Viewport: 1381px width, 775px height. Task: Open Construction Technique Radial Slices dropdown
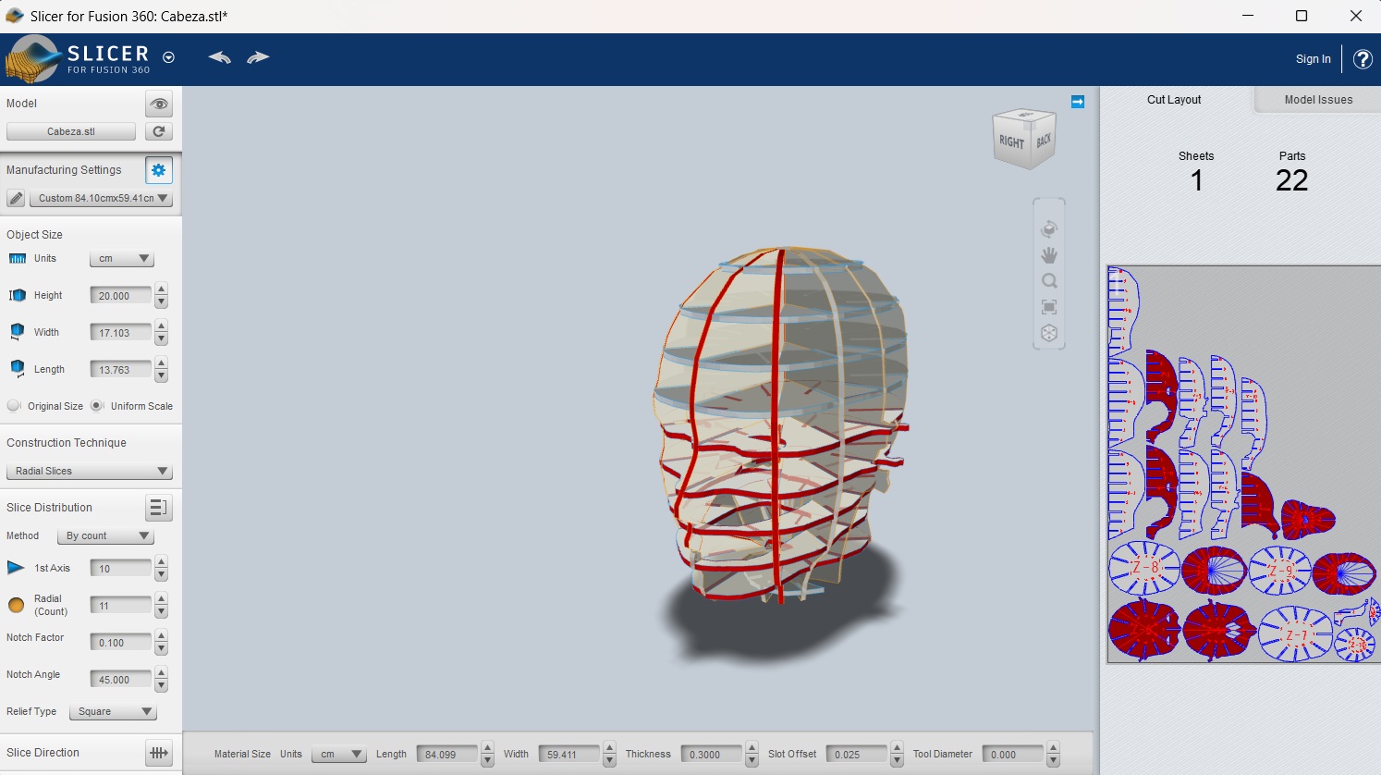(90, 471)
